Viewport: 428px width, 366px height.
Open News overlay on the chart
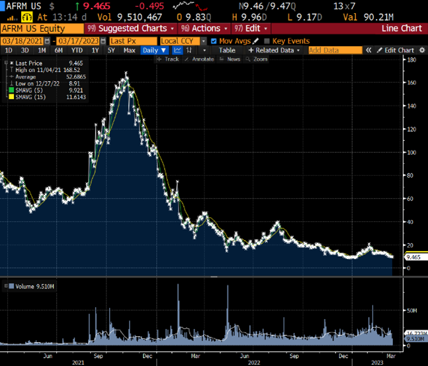(x=230, y=59)
